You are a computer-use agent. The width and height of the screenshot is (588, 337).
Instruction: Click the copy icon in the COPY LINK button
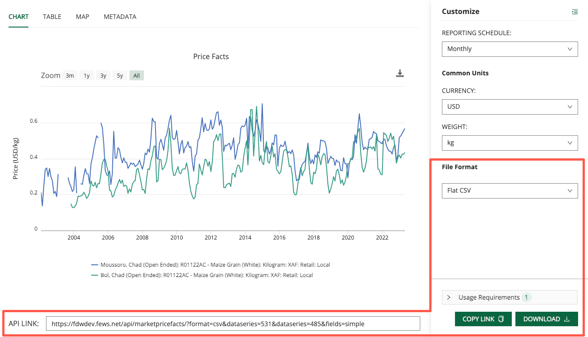501,319
